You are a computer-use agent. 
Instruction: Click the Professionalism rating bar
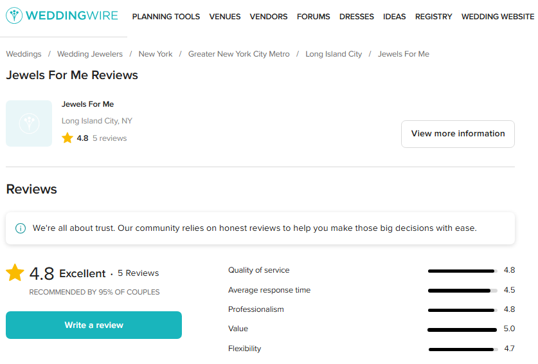[463, 310]
